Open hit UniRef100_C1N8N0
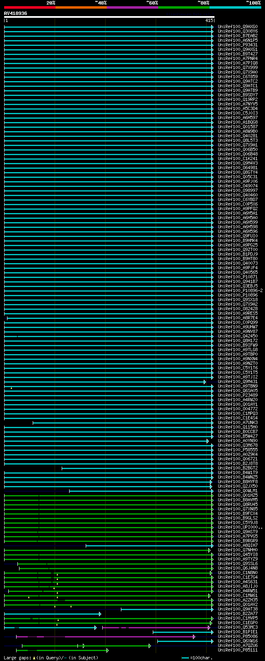The width and height of the screenshot is (265, 661). [x=238, y=573]
